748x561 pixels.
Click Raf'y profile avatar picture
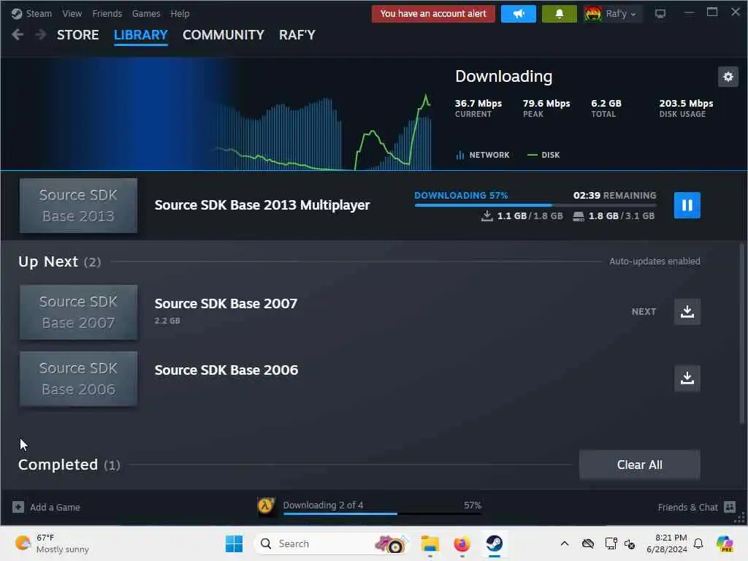click(x=593, y=14)
